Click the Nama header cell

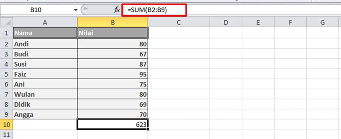(45, 33)
